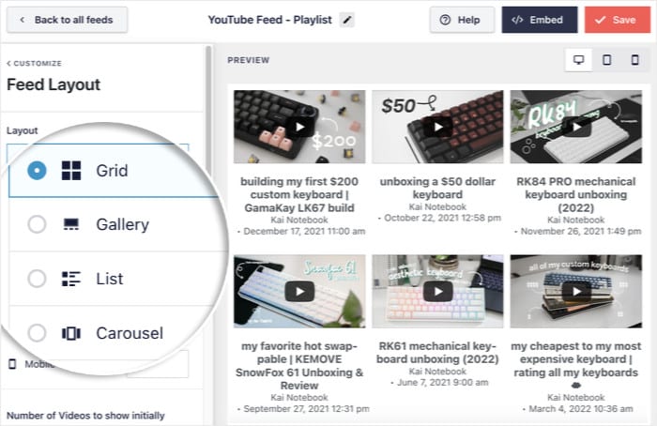Screen dimensions: 657x426
Task: Click title 'RK84 PRO mechanical keyboard unboxing (2022)'
Action: (576, 194)
